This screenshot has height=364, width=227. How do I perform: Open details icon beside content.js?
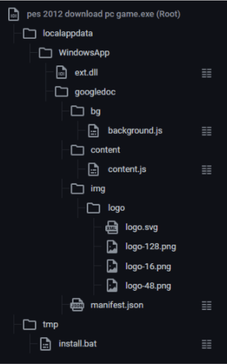pyautogui.click(x=206, y=169)
